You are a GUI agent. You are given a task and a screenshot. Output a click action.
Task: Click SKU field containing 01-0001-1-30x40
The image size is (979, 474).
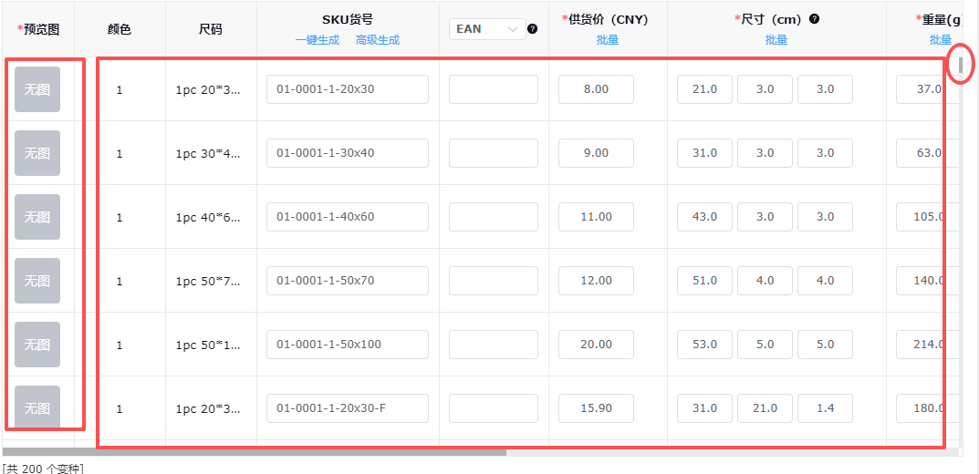[x=348, y=153]
